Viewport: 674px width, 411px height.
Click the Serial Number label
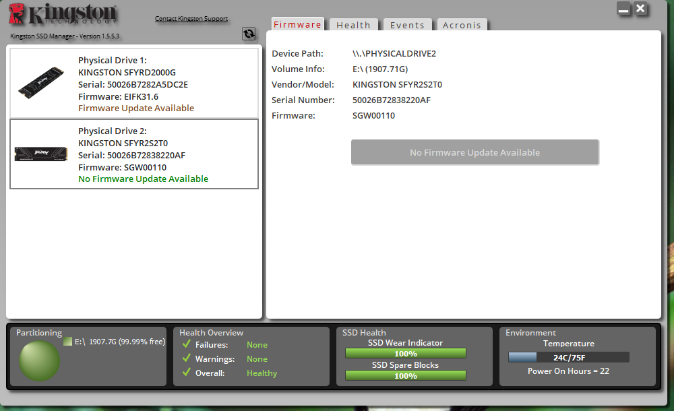303,100
